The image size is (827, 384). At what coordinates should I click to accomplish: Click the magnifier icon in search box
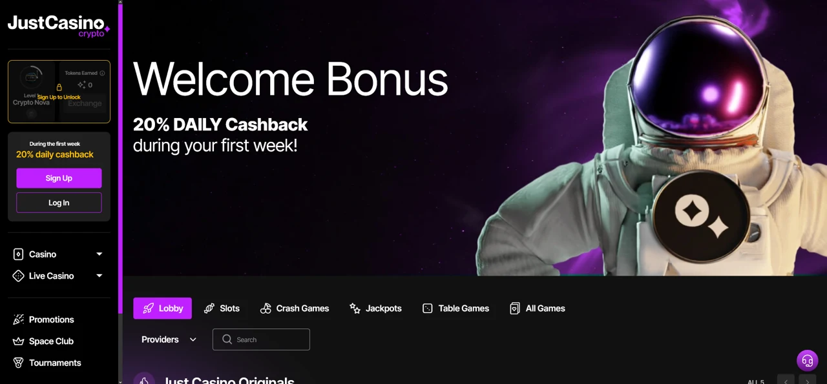[x=227, y=339]
